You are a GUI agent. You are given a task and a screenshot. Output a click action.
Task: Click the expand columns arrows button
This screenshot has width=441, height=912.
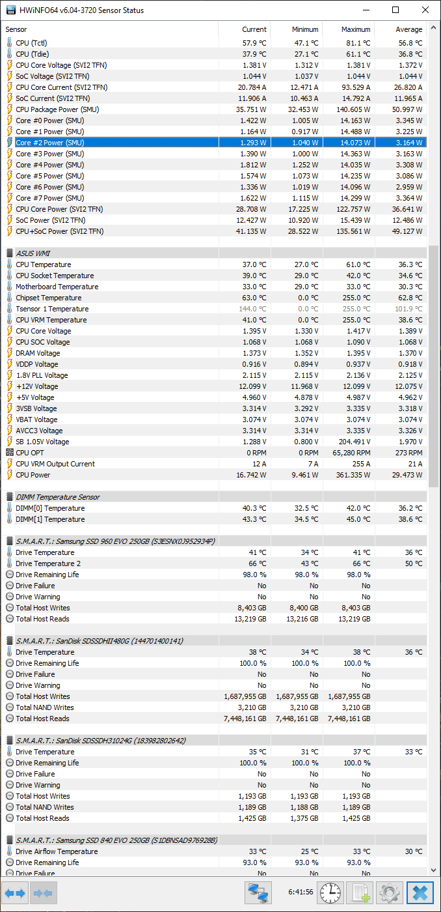(15, 892)
